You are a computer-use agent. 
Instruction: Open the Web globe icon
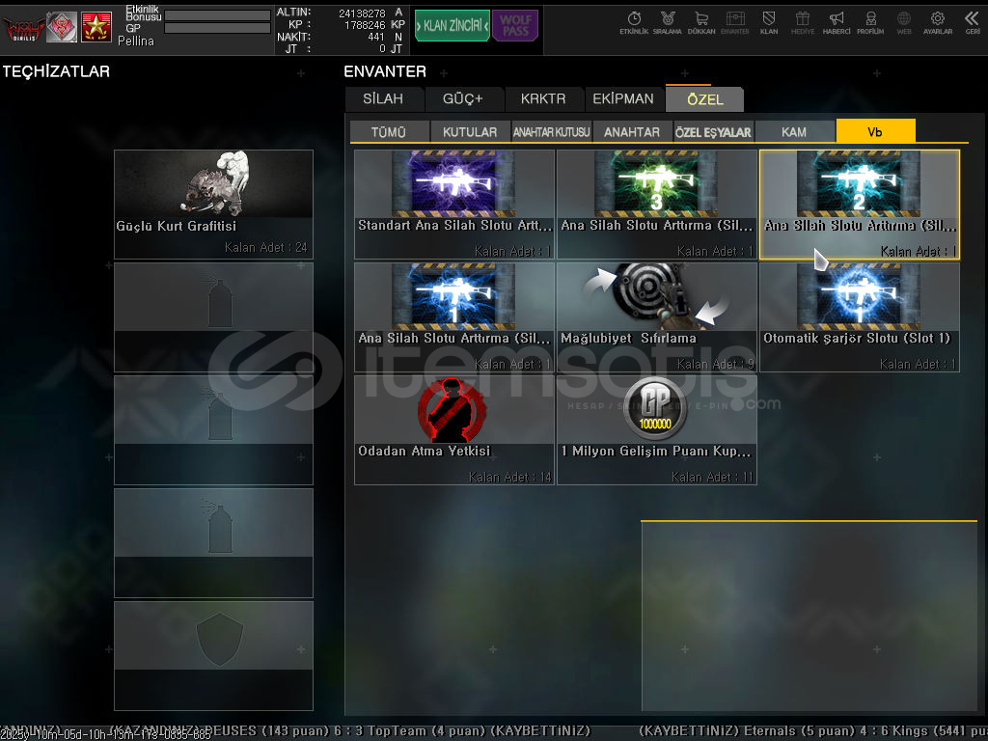(903, 23)
